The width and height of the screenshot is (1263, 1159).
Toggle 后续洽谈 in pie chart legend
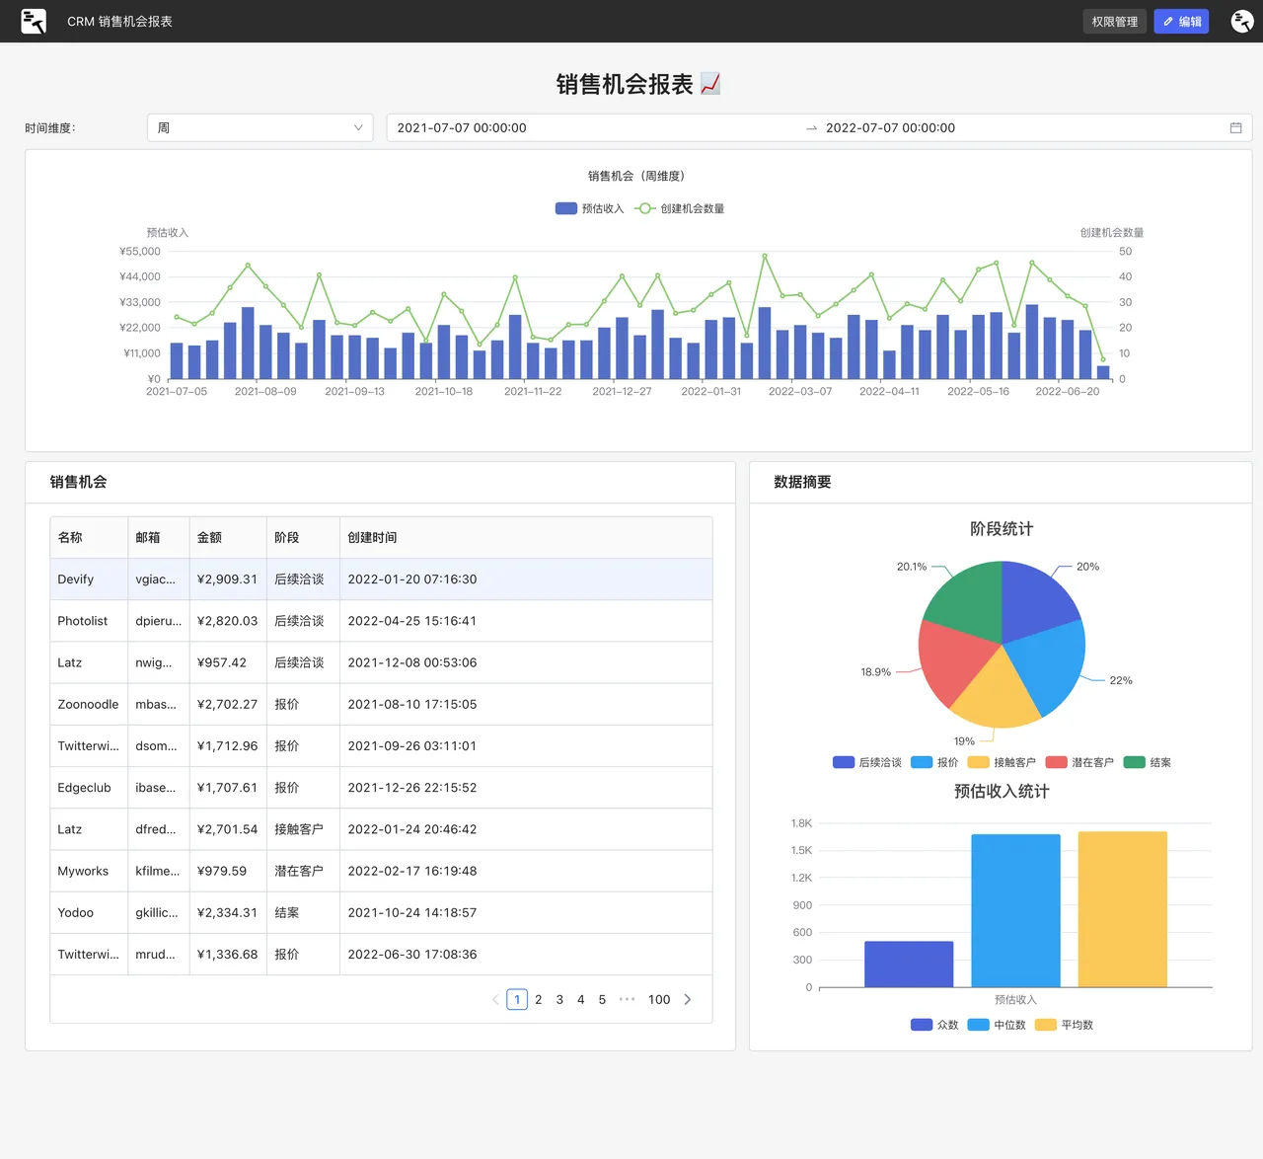point(867,762)
